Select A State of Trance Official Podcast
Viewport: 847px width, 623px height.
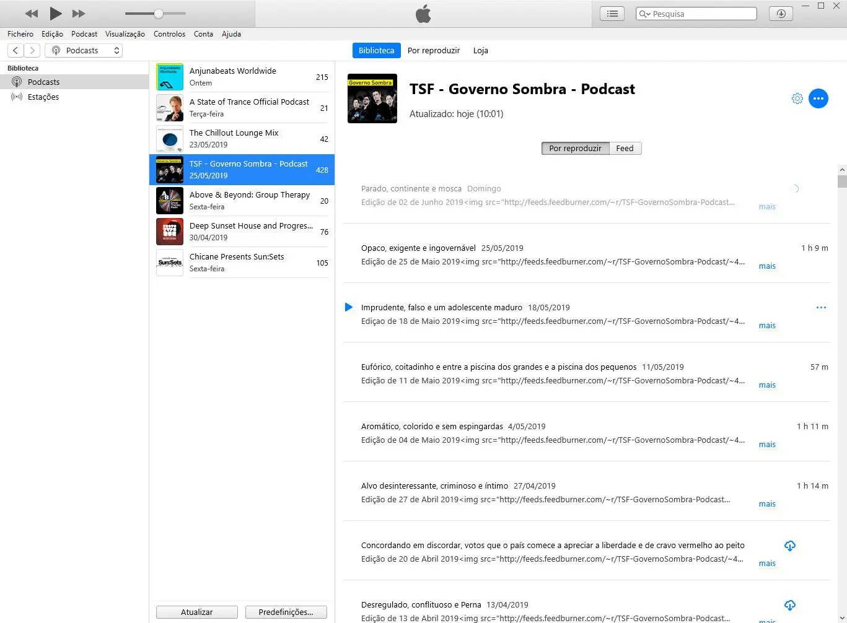click(242, 108)
